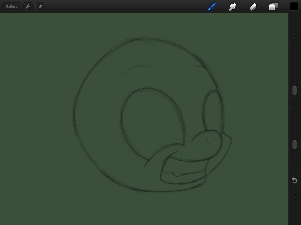The image size is (301, 225).
Task: Undo the last stroke
Action: pos(294,180)
